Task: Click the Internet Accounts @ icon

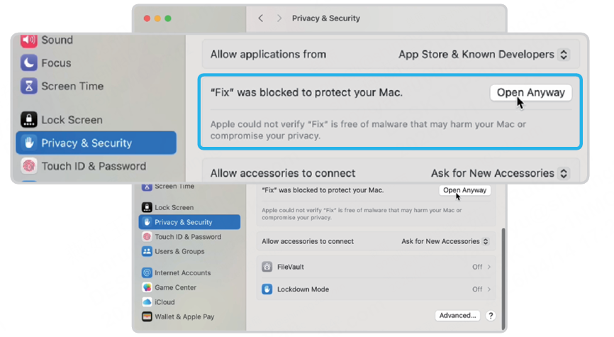Action: pyautogui.click(x=147, y=272)
